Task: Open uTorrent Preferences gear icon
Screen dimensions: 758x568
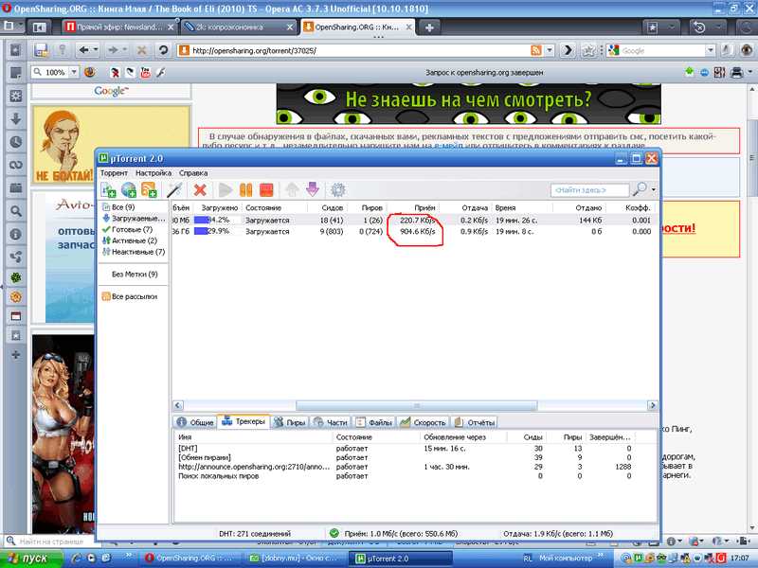Action: click(337, 190)
